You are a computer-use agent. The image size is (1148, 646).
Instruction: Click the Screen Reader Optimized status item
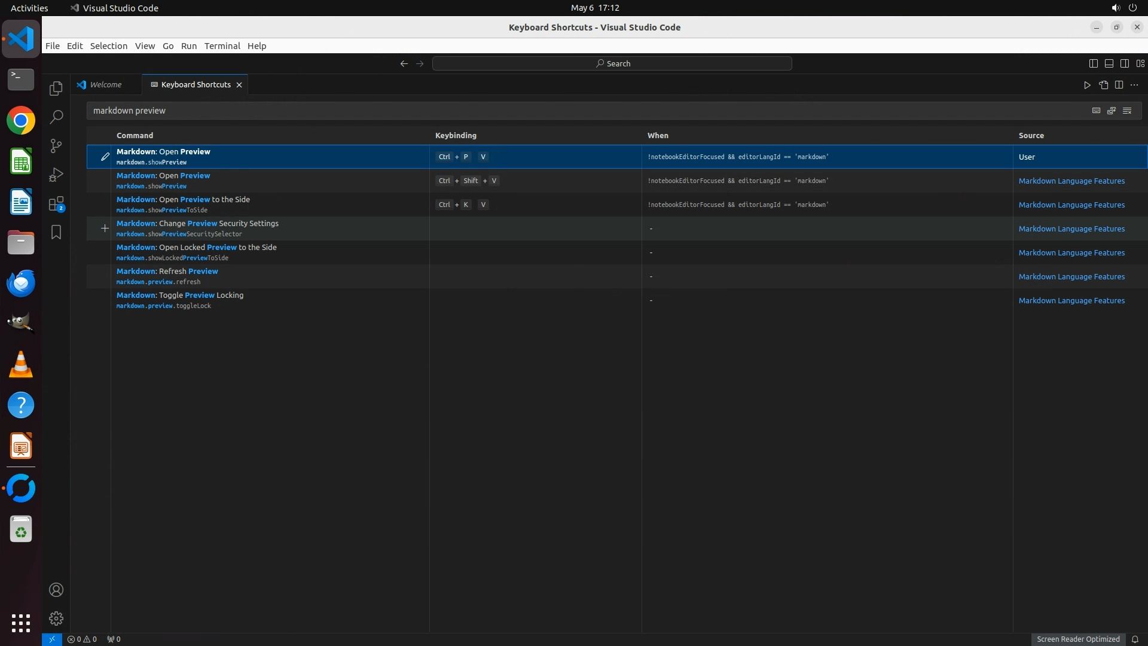[x=1077, y=639]
